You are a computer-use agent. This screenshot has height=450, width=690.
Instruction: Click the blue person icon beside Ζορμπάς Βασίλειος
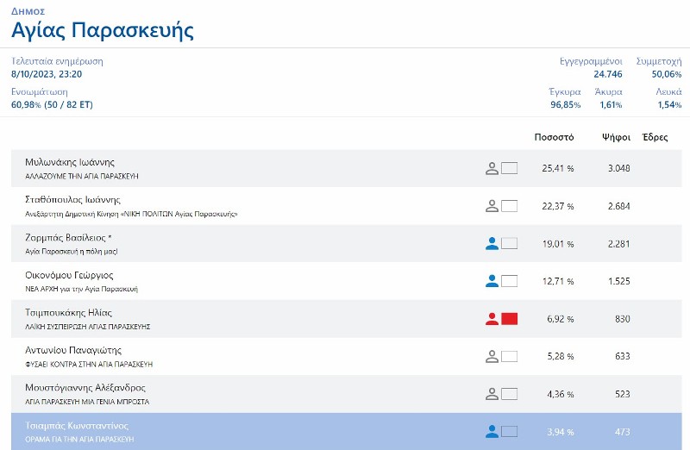pyautogui.click(x=492, y=244)
